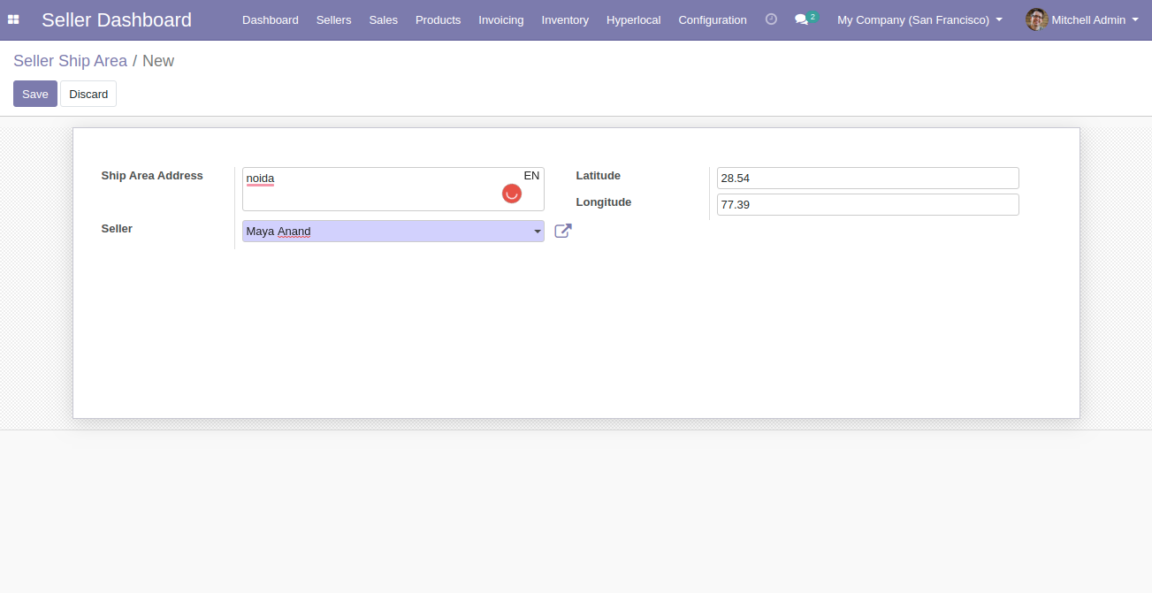Click the Ship Area Address label
Viewport: 1152px width, 593px height.
point(152,176)
